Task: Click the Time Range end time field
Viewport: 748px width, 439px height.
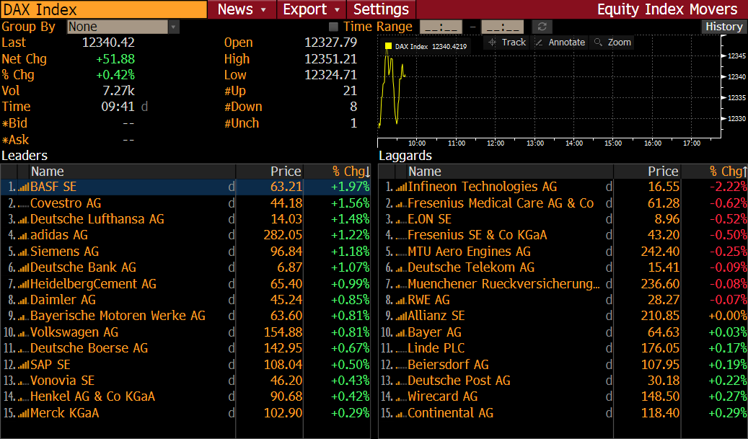Action: (x=503, y=27)
